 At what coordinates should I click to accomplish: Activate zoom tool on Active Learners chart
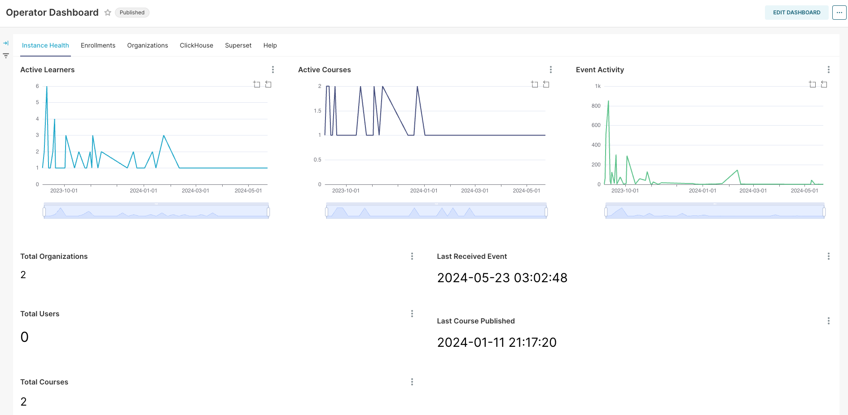click(x=257, y=84)
